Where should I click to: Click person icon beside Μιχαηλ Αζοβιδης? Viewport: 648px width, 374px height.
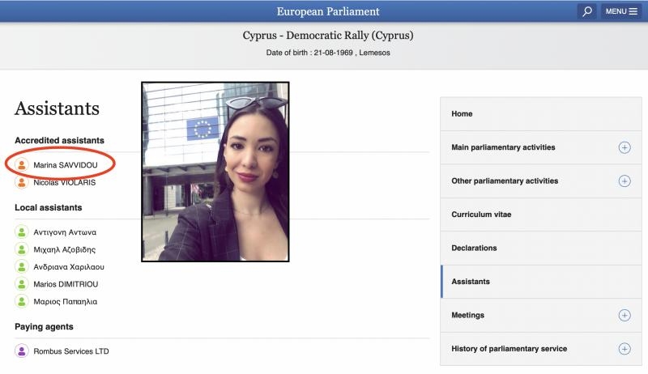[x=22, y=249]
